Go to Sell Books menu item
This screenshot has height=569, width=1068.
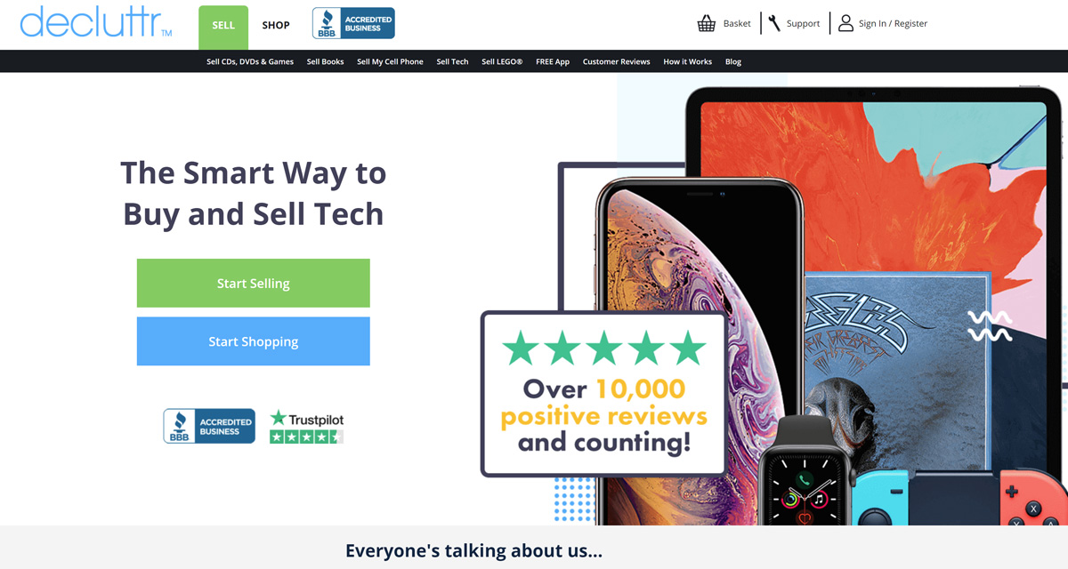(326, 62)
